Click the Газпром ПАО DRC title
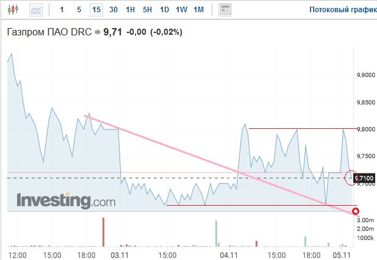The width and height of the screenshot is (377, 260). coord(49,32)
